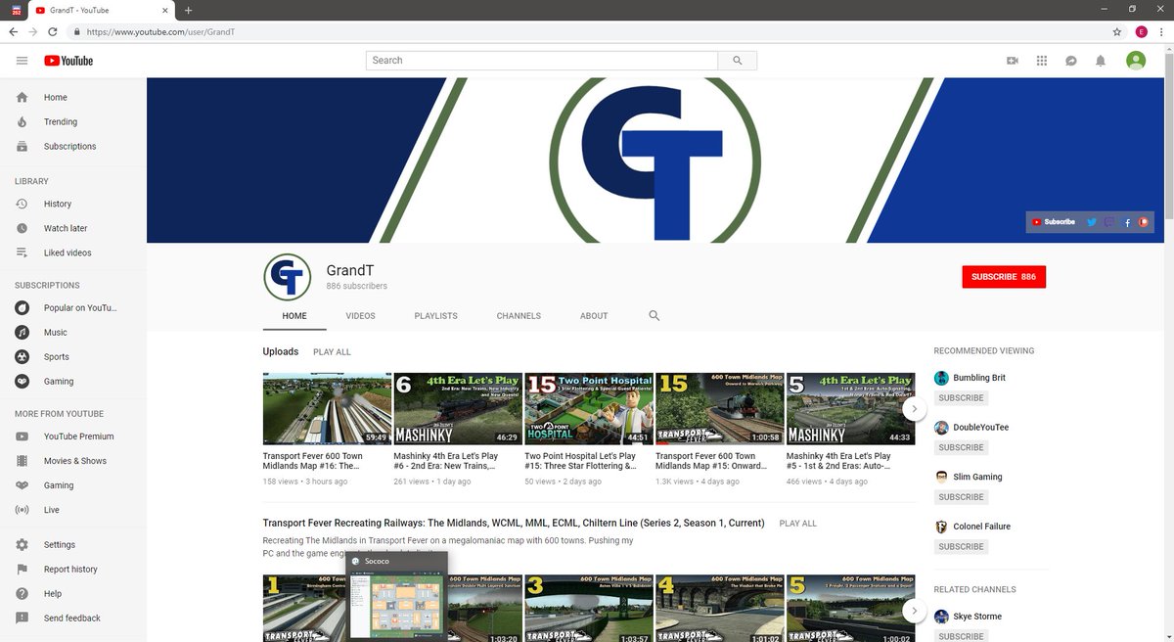Open Mashinky 4th Era #5 video thumbnail
Screen dimensions: 1174x642
[850, 409]
